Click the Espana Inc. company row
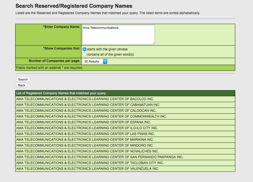Screen dimensions: 253x182 [125, 122]
